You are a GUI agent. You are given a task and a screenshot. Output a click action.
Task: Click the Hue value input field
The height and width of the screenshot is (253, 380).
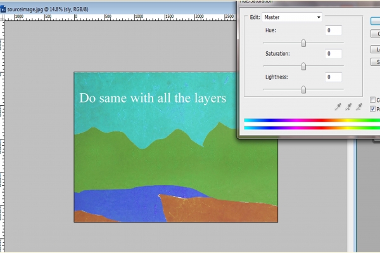tap(334, 30)
